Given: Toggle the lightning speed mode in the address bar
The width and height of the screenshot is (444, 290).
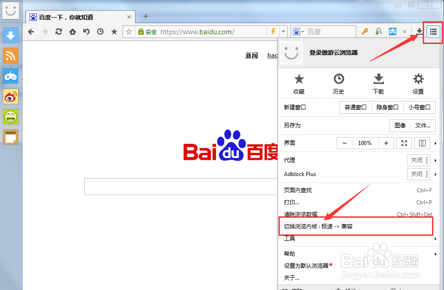Looking at the screenshot, I should point(273,32).
